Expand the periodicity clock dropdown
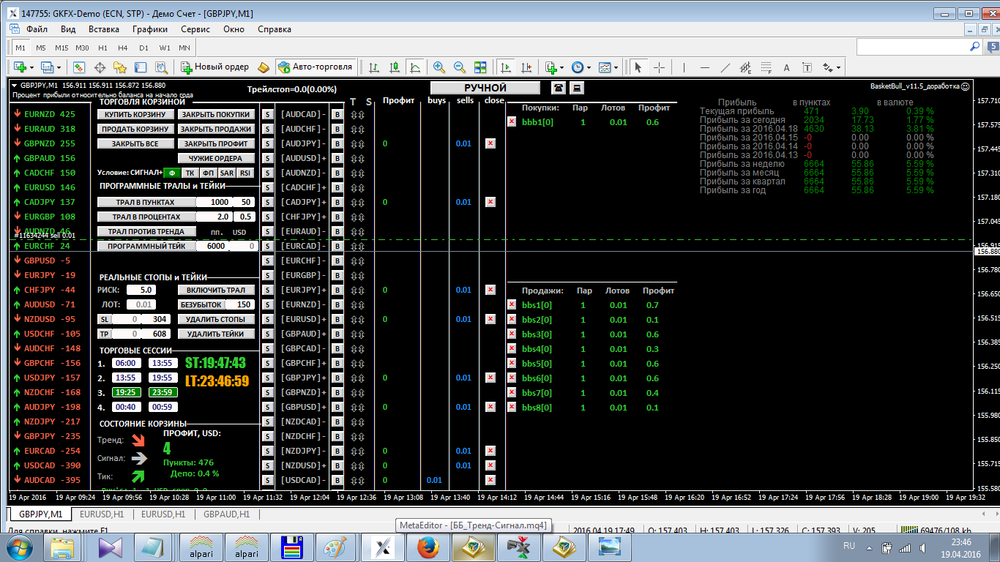The width and height of the screenshot is (1000, 562). point(588,67)
